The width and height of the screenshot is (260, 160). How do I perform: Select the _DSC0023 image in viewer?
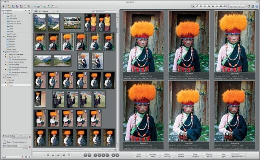(x=143, y=41)
